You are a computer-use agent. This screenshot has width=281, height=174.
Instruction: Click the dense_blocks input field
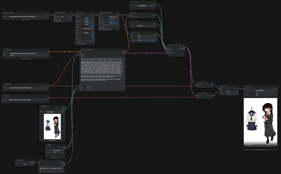[x=89, y=41]
